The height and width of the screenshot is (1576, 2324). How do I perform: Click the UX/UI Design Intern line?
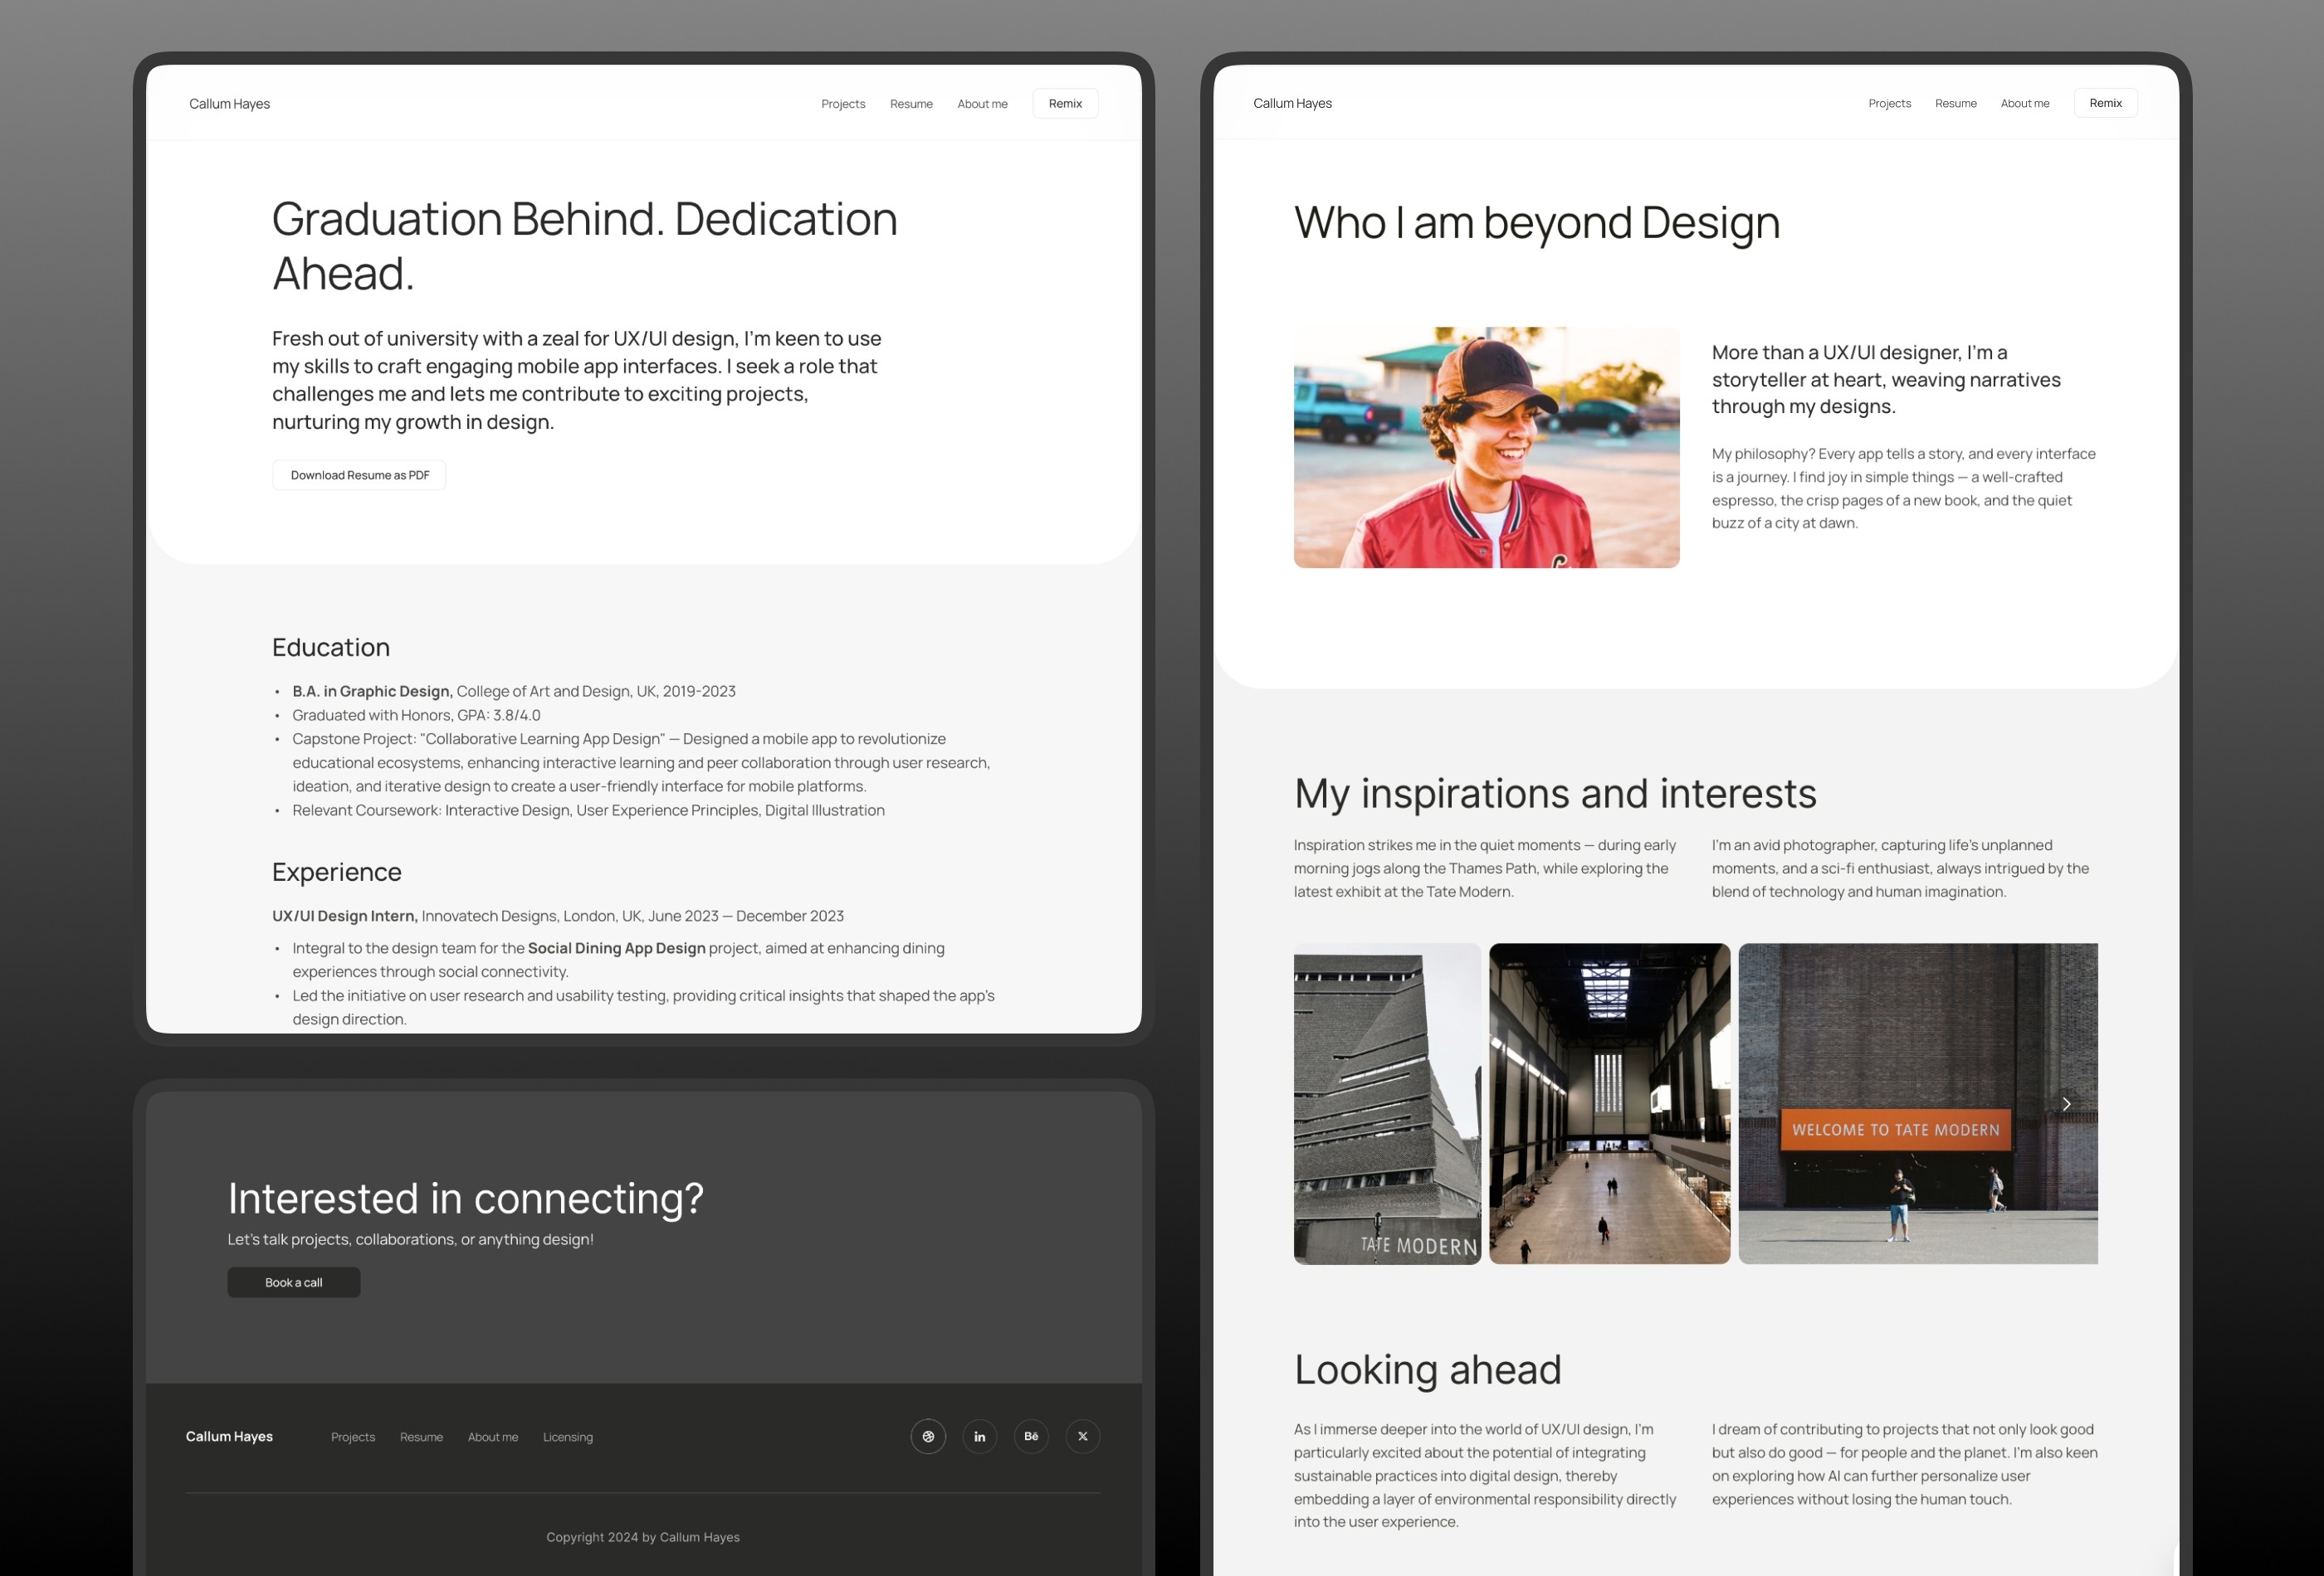(x=558, y=917)
